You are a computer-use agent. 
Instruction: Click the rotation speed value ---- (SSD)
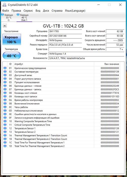[x=115, y=40]
